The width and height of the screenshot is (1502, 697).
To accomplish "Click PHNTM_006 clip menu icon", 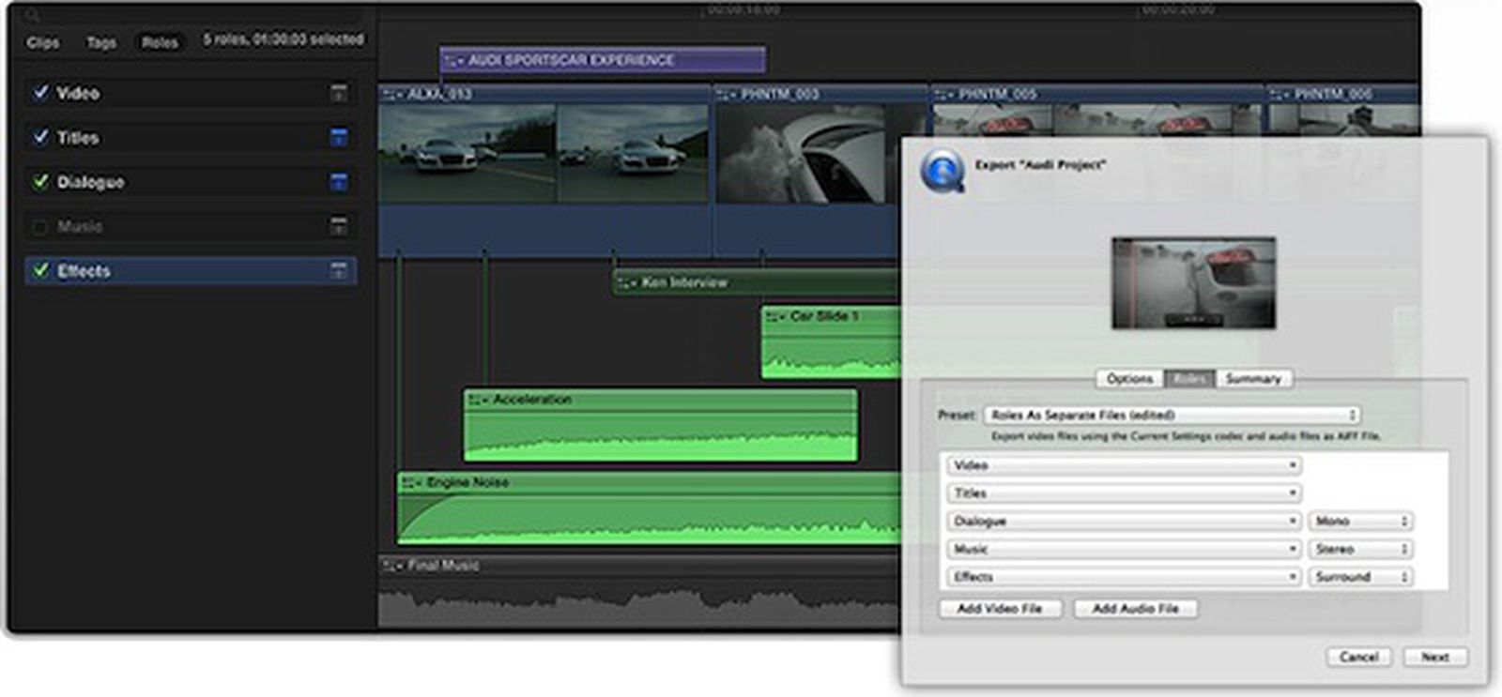I will click(1280, 94).
